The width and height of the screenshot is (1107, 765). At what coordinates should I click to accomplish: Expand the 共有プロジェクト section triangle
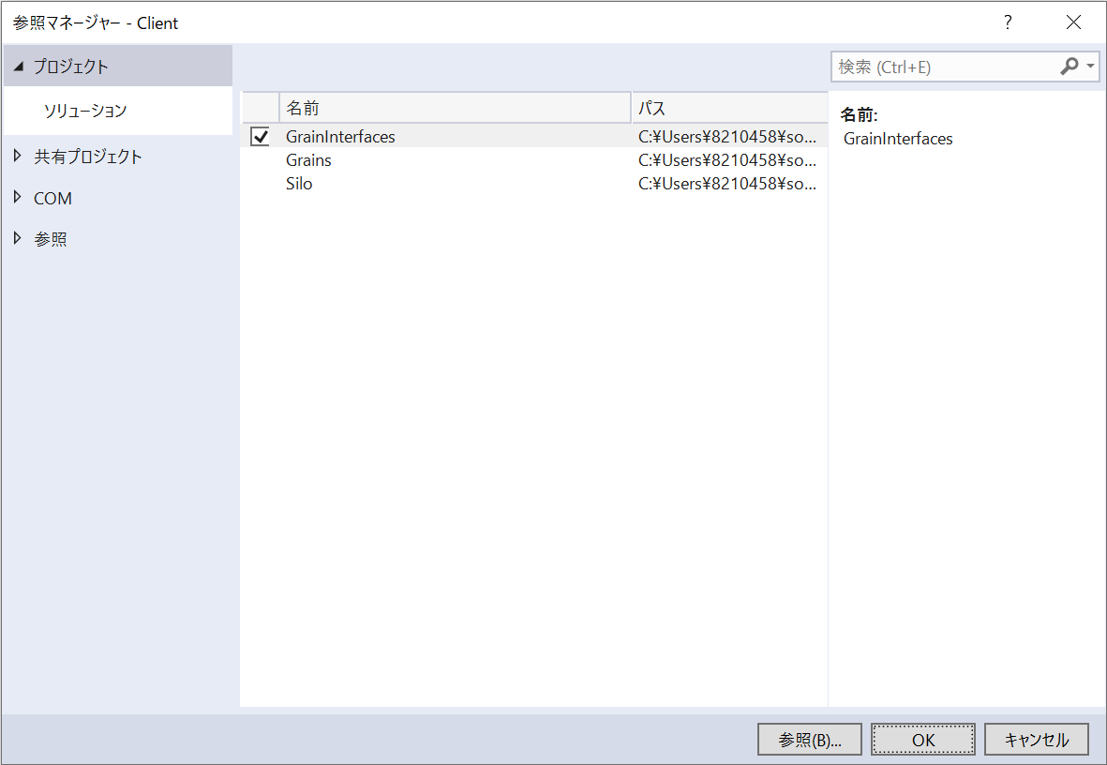(18, 157)
